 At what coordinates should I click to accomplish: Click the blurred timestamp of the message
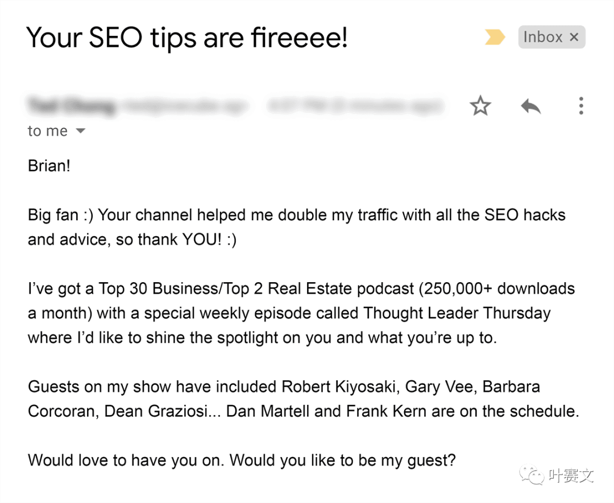pyautogui.click(x=355, y=106)
